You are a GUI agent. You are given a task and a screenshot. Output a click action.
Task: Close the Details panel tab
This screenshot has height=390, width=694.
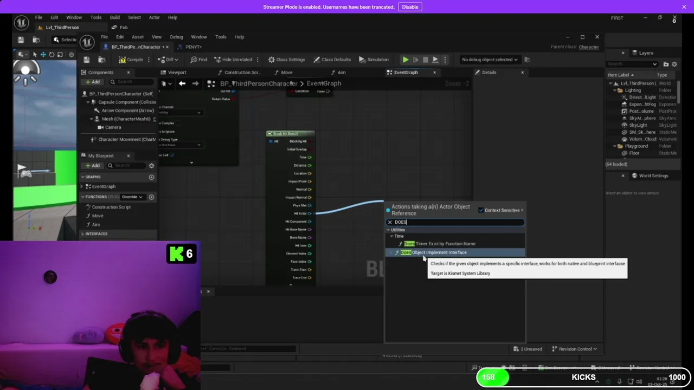[523, 73]
